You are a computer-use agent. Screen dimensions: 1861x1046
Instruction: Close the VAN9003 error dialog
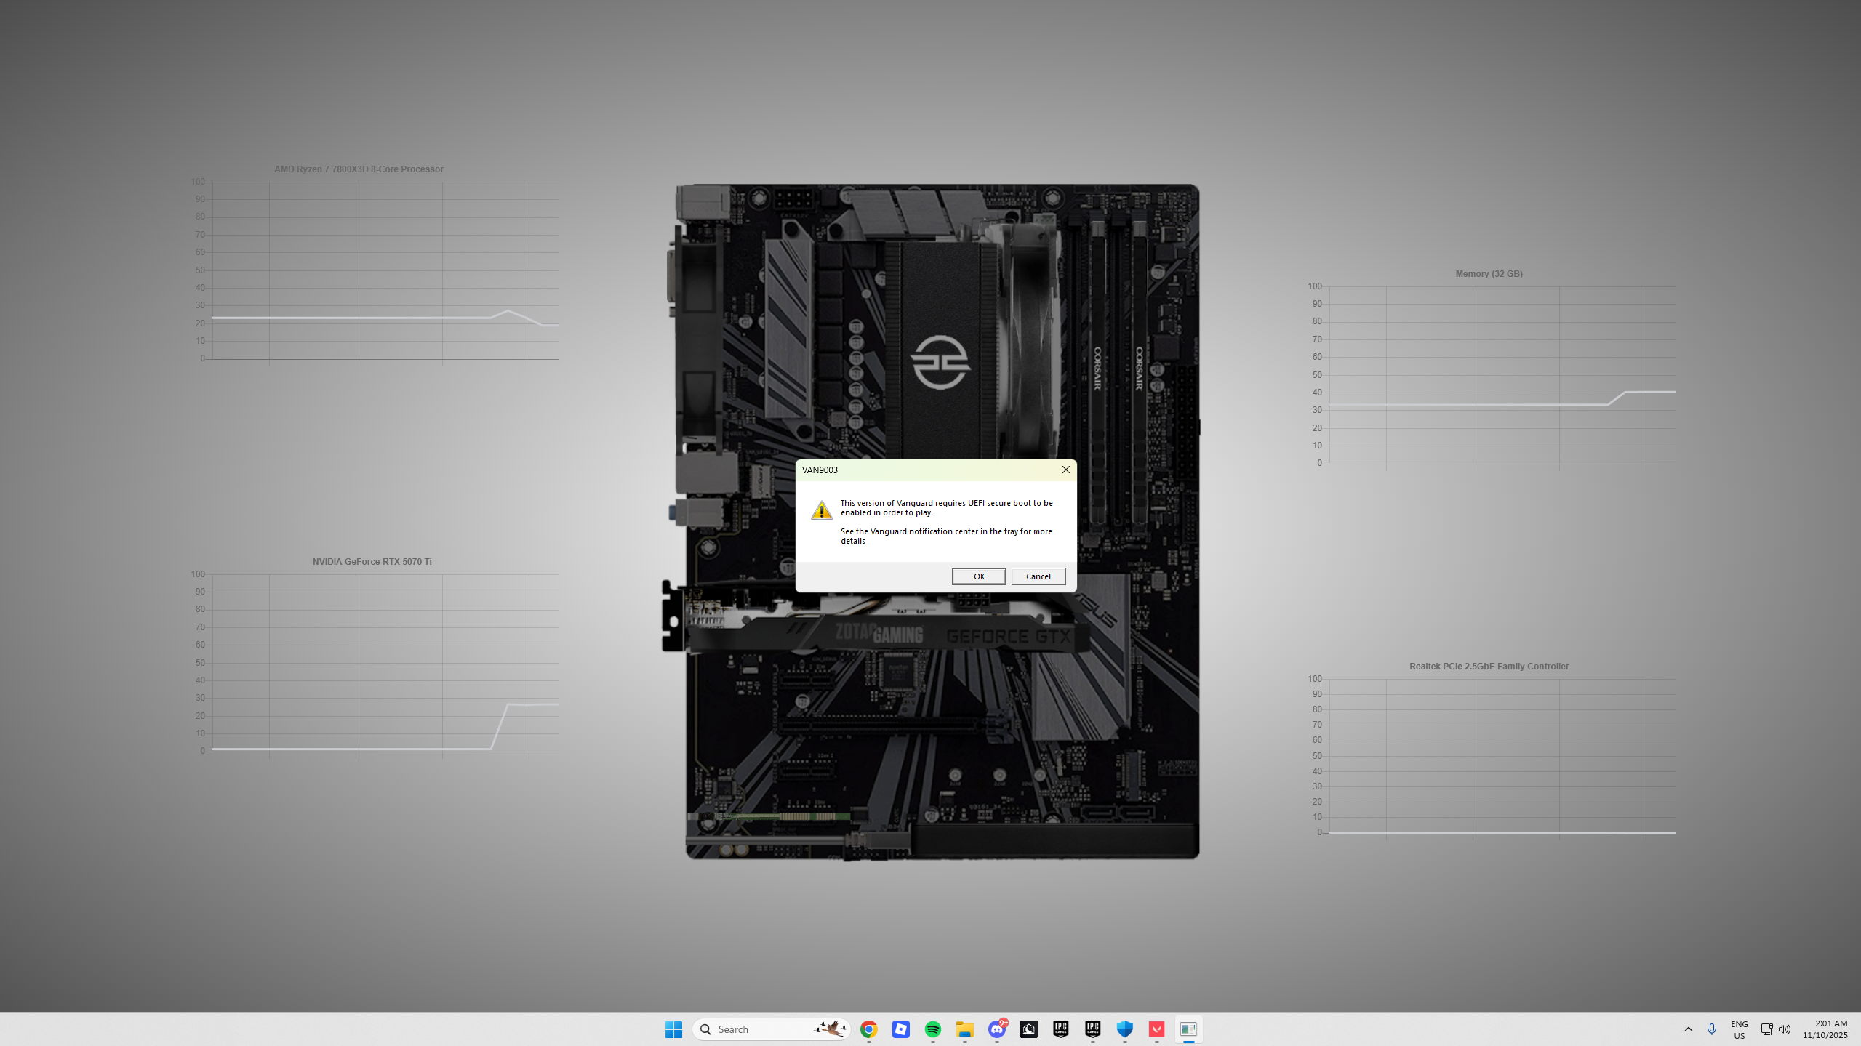pos(1065,470)
